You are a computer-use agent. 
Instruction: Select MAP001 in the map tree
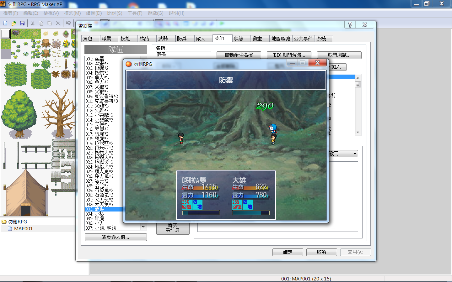tap(20, 229)
